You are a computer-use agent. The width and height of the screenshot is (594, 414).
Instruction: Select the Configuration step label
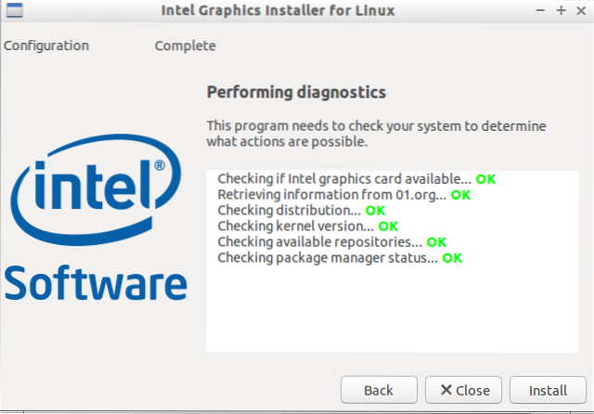[46, 45]
